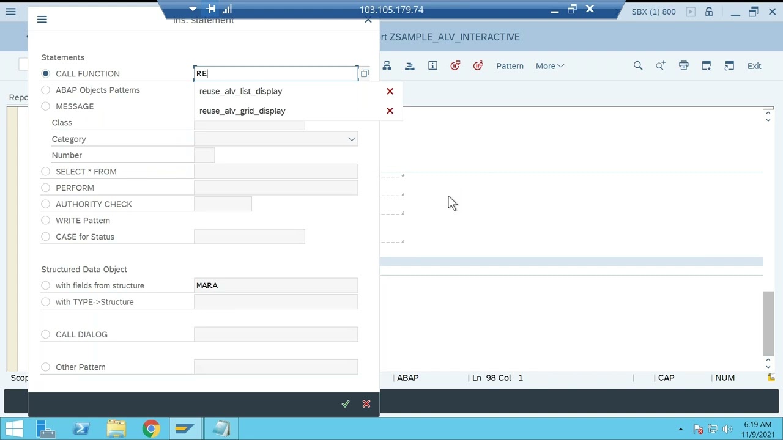Select the CALL DIALOG radio button
The height and width of the screenshot is (440, 783).
[46, 334]
